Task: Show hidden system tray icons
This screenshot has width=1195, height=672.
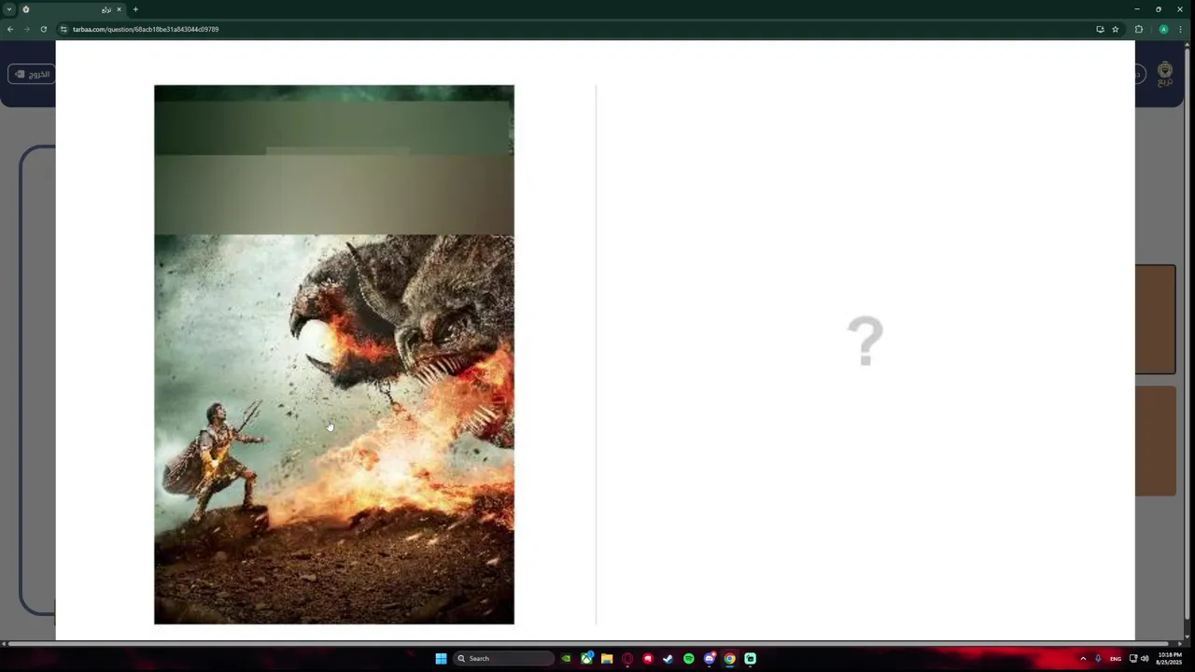Action: click(x=1083, y=658)
